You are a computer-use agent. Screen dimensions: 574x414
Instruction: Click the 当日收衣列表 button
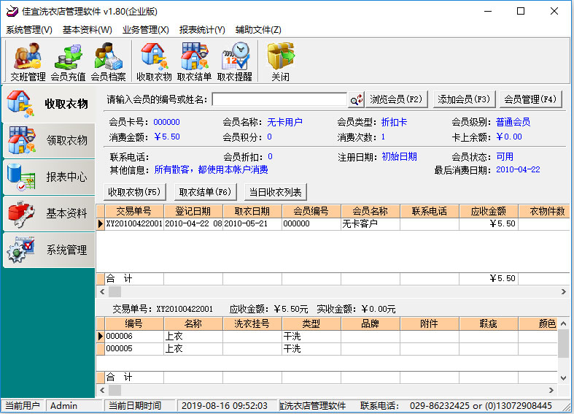[275, 192]
